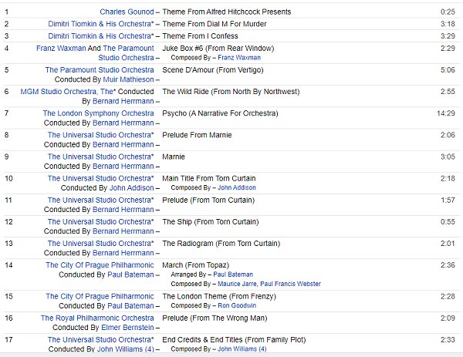This screenshot has width=463, height=357.
Task: Open Paul Bateman conductor link on track 15
Action: click(130, 306)
